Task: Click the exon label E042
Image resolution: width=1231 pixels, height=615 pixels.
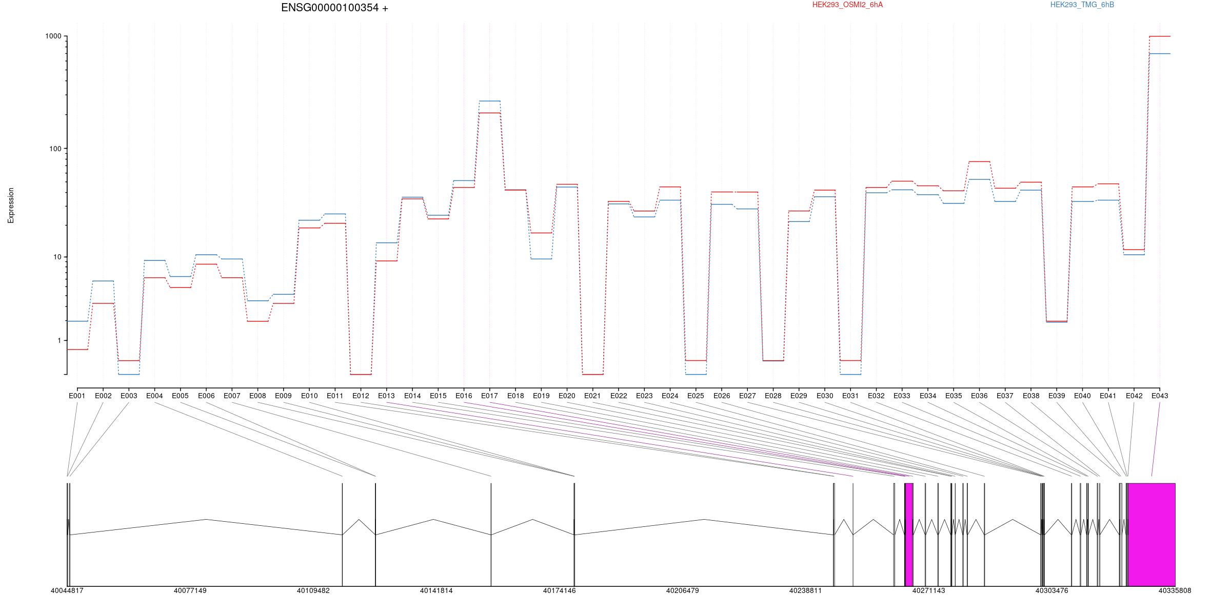Action: (1134, 396)
